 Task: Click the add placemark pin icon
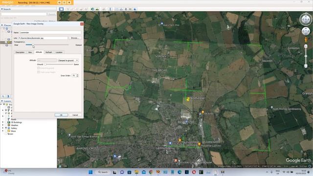click(68, 9)
